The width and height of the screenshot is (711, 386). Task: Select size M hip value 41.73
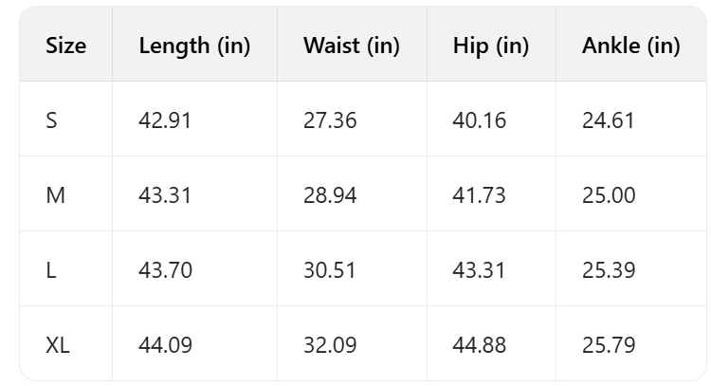[x=480, y=195]
